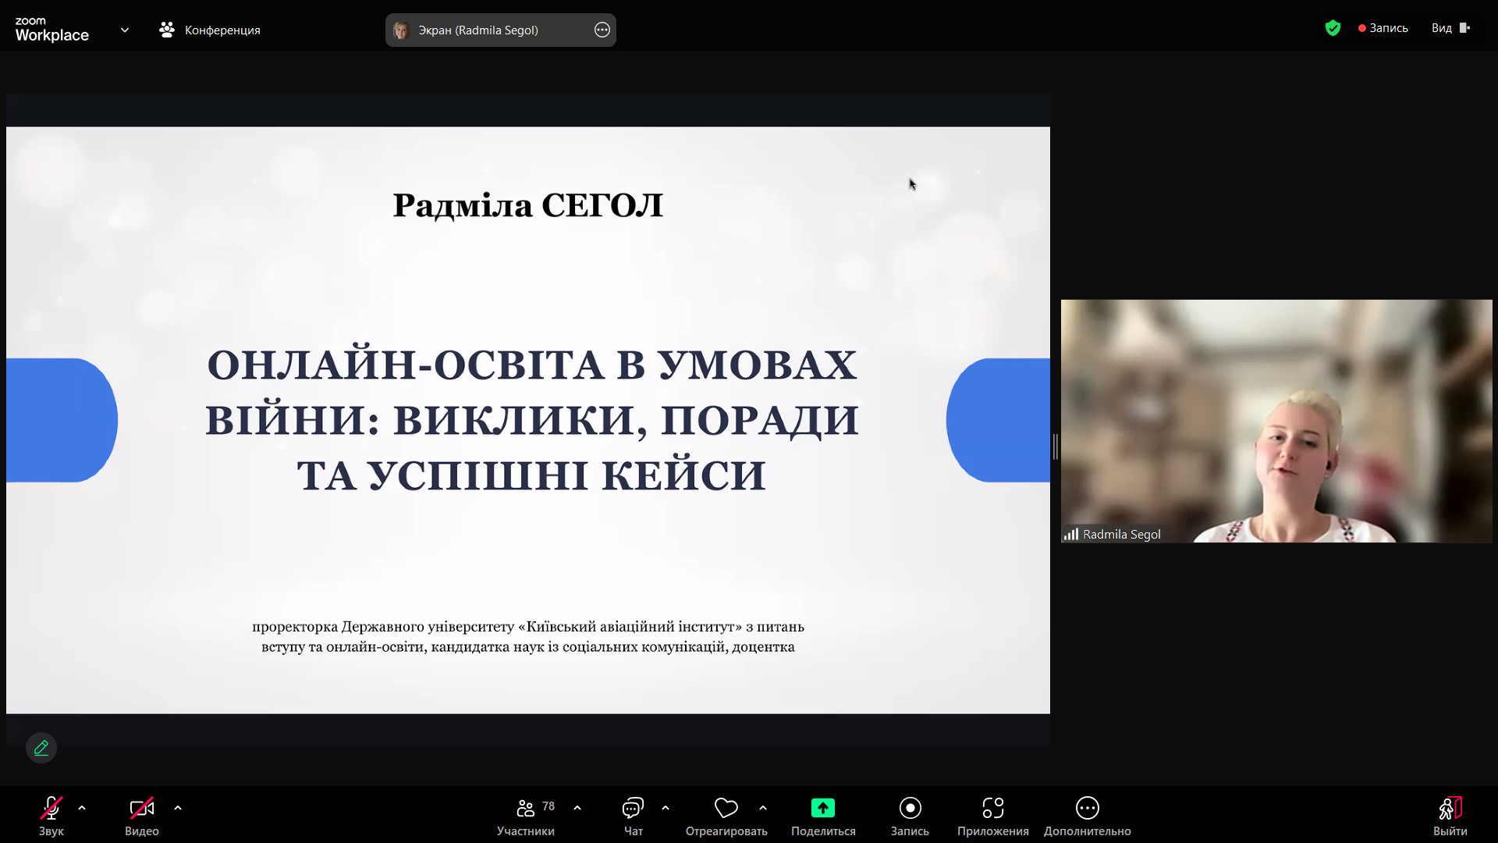Expand the arrow beside Участники
Screen dimensions: 1498x843
[x=577, y=808]
